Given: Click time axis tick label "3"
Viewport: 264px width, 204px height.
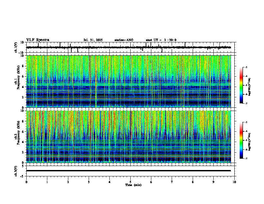Looking at the screenshot, I should [x=89, y=182].
